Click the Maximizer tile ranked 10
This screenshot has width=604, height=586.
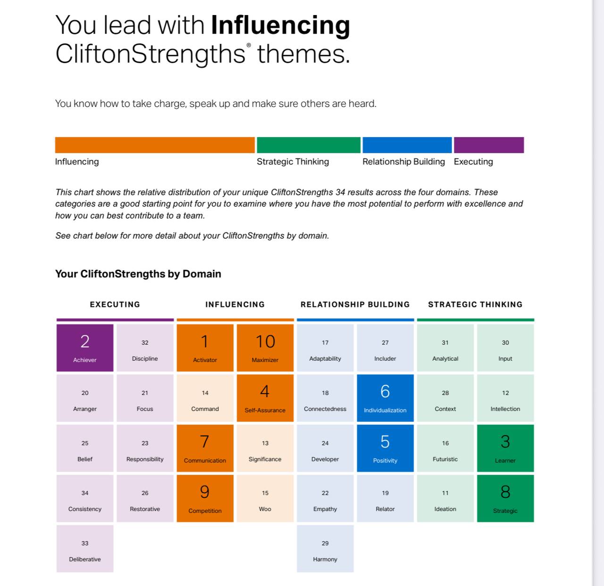(x=265, y=348)
